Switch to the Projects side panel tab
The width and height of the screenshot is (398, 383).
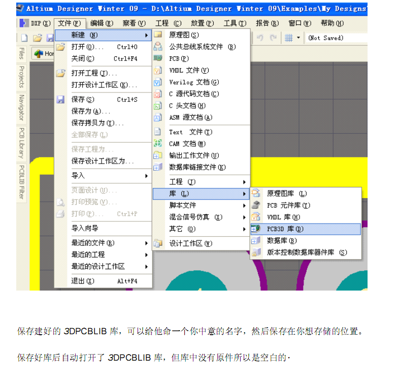(x=21, y=77)
